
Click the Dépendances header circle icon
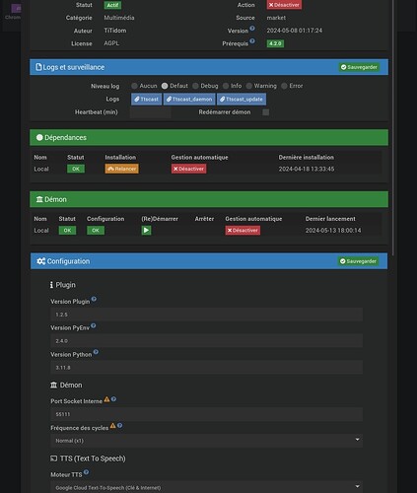pos(39,137)
